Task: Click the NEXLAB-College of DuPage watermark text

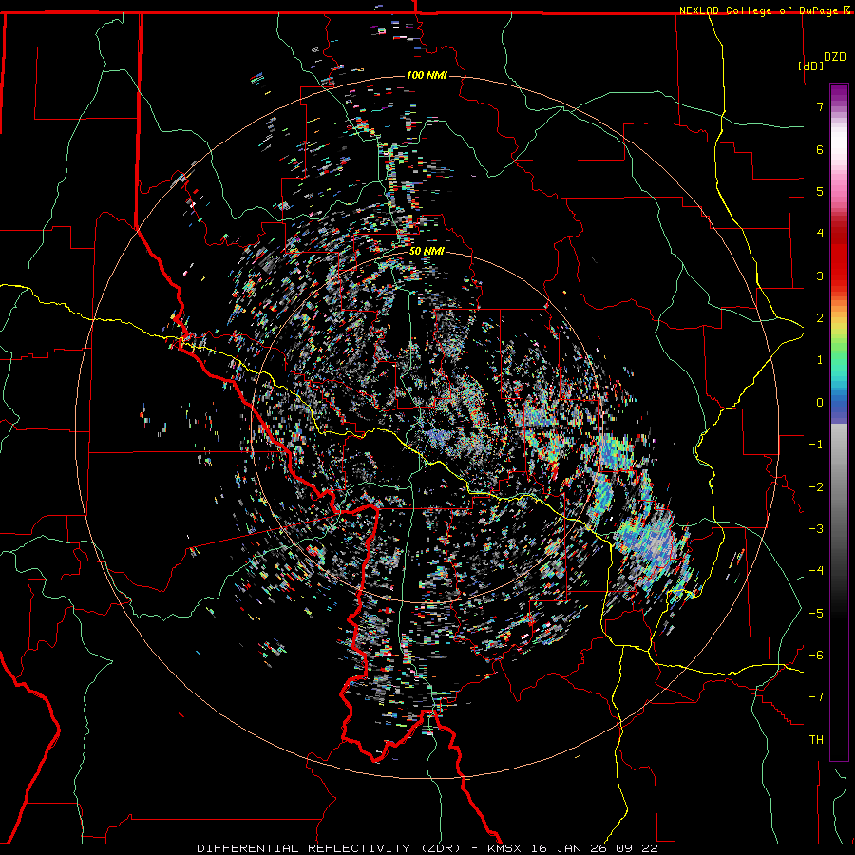Action: point(758,10)
